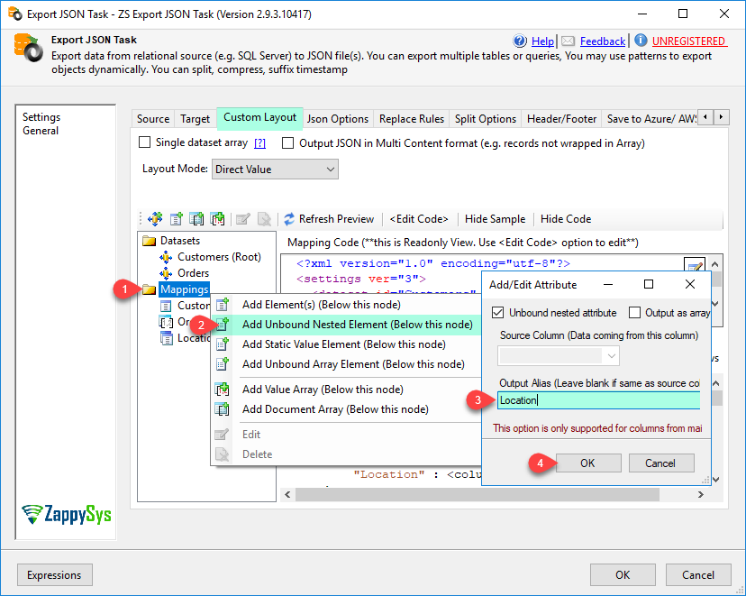Image resolution: width=746 pixels, height=596 pixels.
Task: Click the yellow Datasets folder icon
Action: point(149,241)
